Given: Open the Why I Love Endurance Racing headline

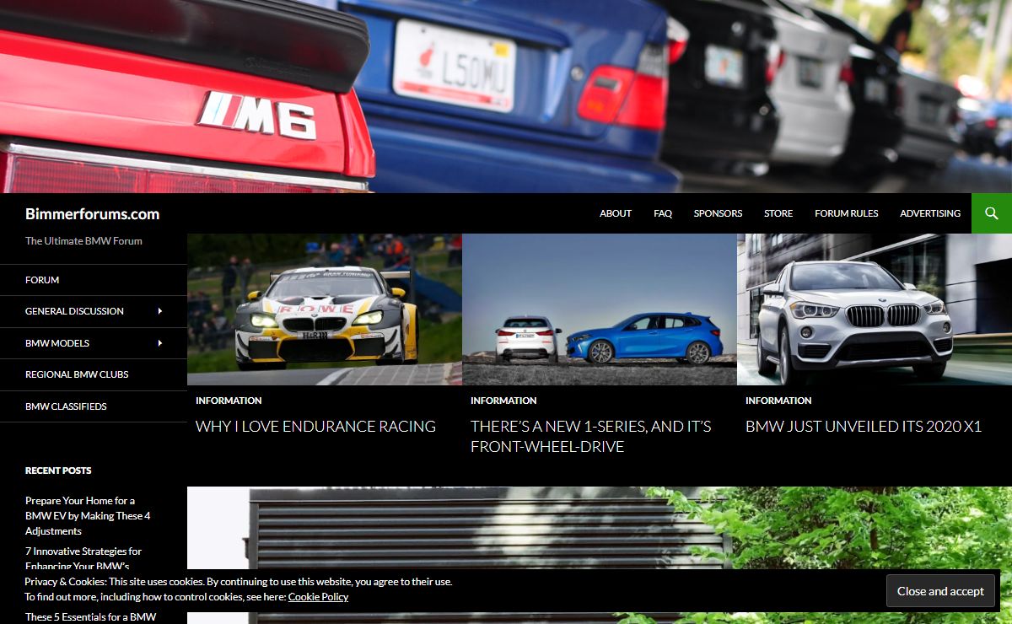Looking at the screenshot, I should pos(315,427).
